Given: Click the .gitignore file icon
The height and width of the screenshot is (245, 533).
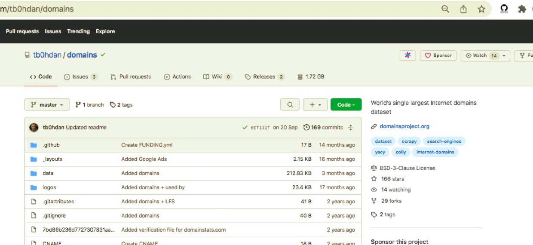Looking at the screenshot, I should click(34, 216).
